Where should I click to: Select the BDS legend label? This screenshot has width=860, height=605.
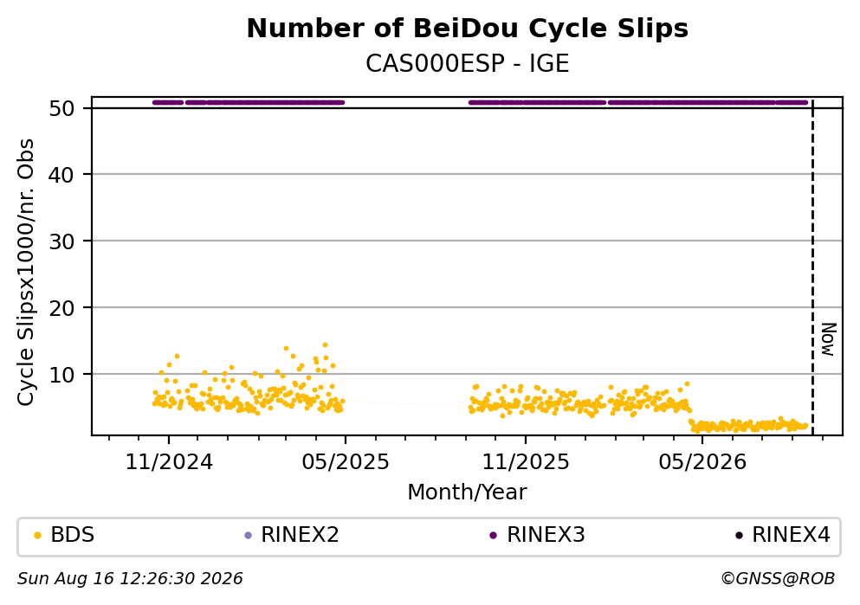point(73,535)
